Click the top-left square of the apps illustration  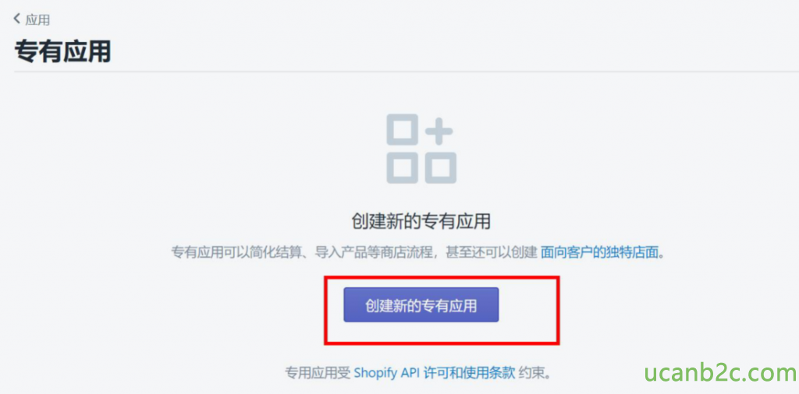(x=403, y=130)
